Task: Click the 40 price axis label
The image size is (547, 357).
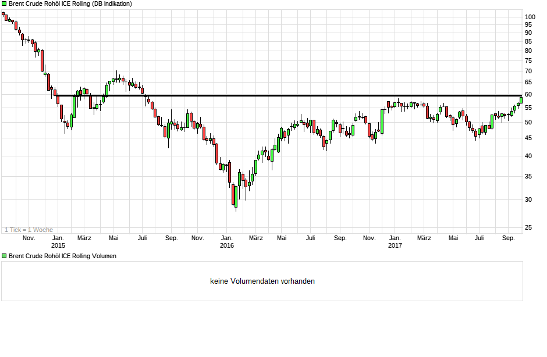Action: (x=528, y=156)
